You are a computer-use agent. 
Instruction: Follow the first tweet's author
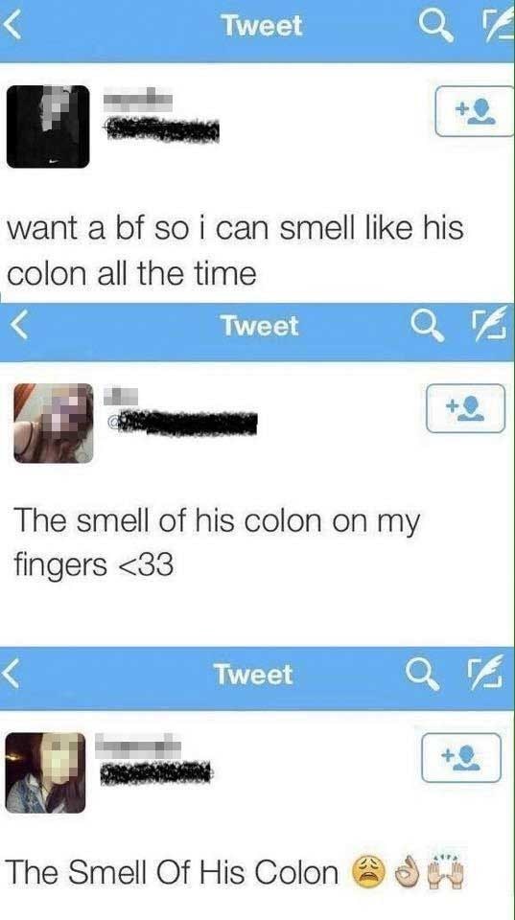tap(475, 111)
